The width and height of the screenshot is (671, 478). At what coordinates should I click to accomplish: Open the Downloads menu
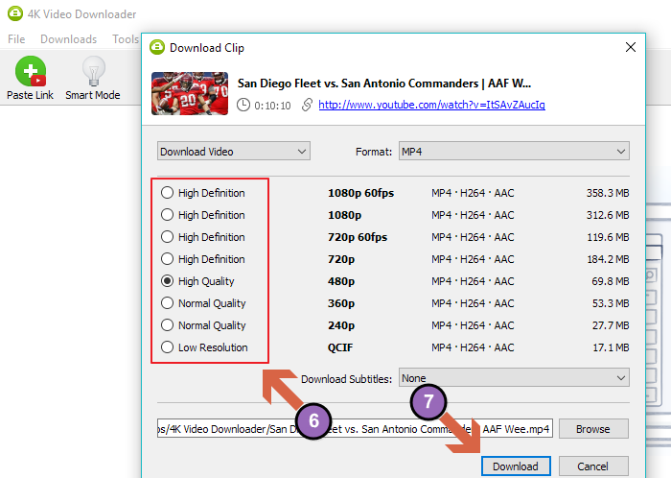tap(68, 39)
